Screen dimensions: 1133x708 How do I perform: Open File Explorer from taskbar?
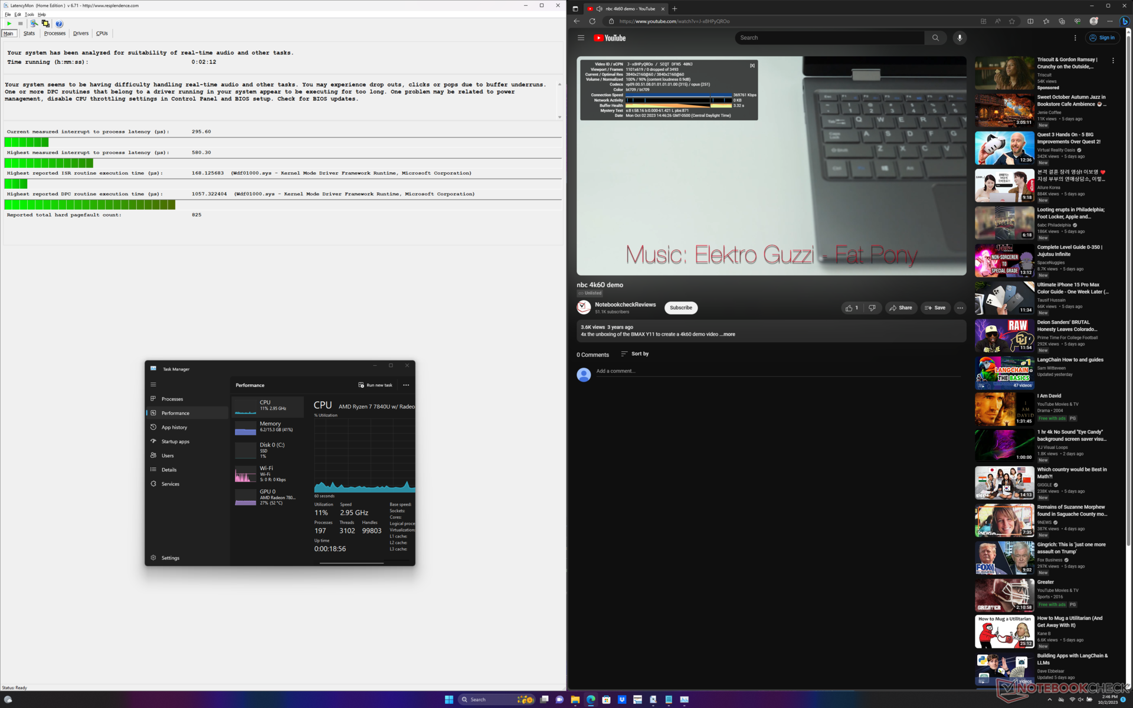coord(575,700)
